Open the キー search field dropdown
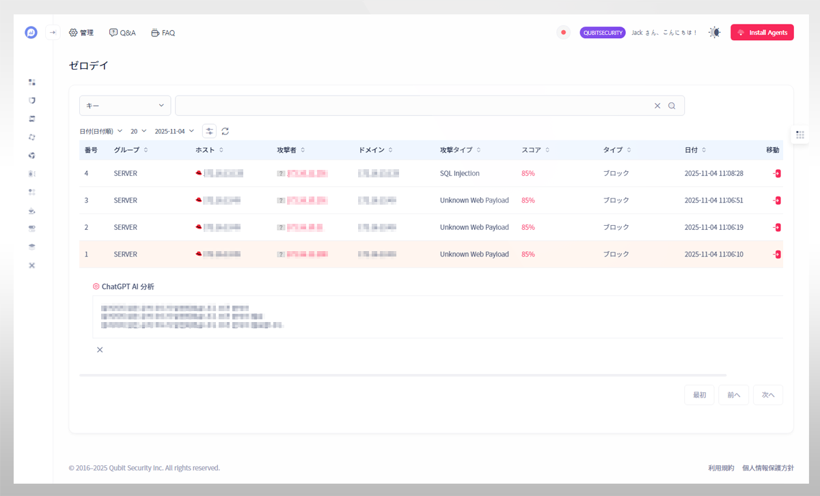Viewport: 820px width, 496px height. [125, 106]
